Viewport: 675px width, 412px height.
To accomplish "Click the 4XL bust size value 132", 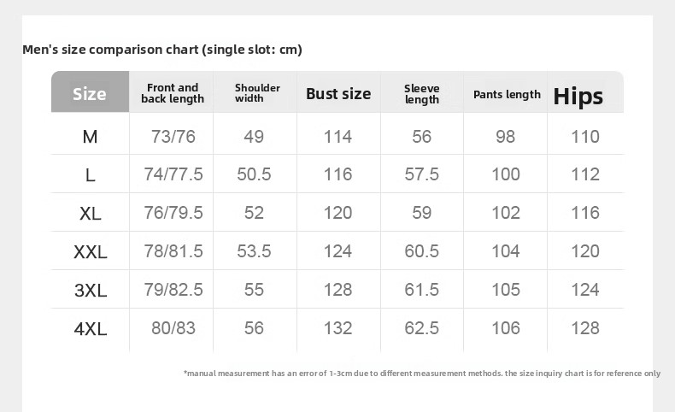I will 338,328.
